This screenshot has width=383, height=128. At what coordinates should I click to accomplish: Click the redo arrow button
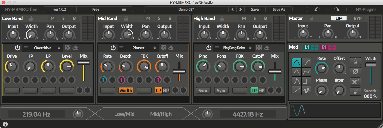click(337, 10)
